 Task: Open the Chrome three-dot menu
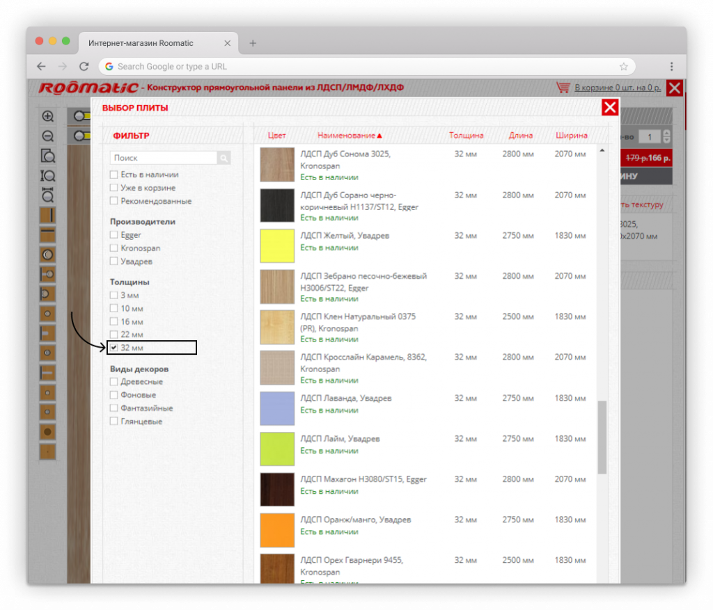(671, 67)
